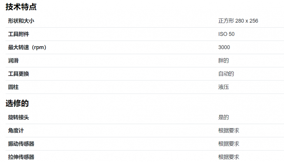Viewport: 284px width, 162px height.
Task: Select the 旋转接头 row label
Action: click(x=18, y=117)
